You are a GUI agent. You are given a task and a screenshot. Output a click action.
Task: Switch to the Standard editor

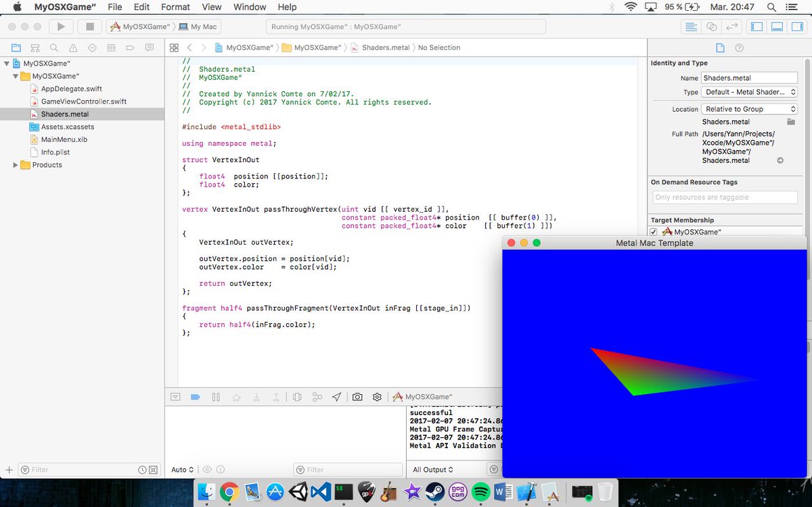pyautogui.click(x=691, y=26)
